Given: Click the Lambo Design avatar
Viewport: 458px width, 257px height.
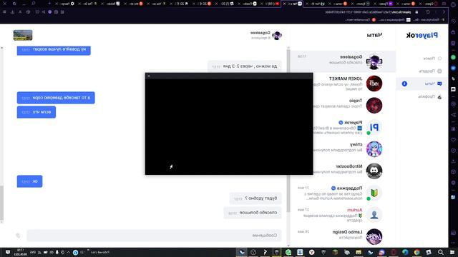Looking at the screenshot, I should coord(374,236).
